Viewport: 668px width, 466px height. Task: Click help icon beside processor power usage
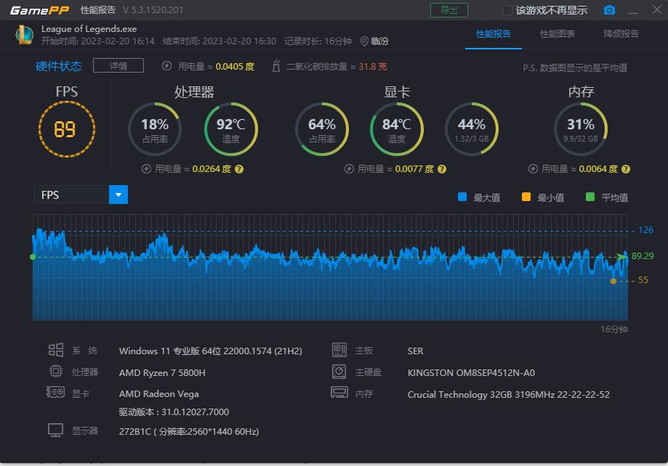point(239,169)
